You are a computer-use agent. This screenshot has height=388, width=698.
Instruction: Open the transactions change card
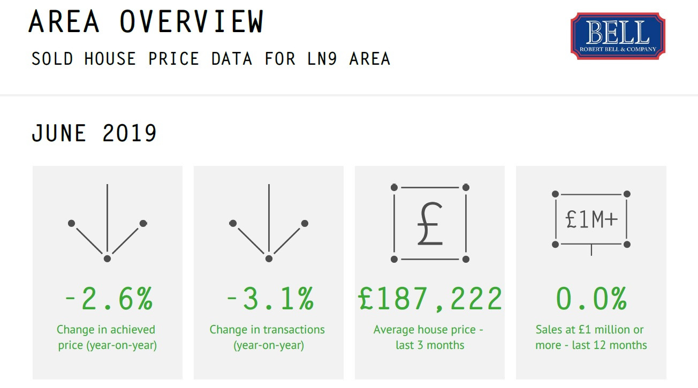tap(269, 272)
